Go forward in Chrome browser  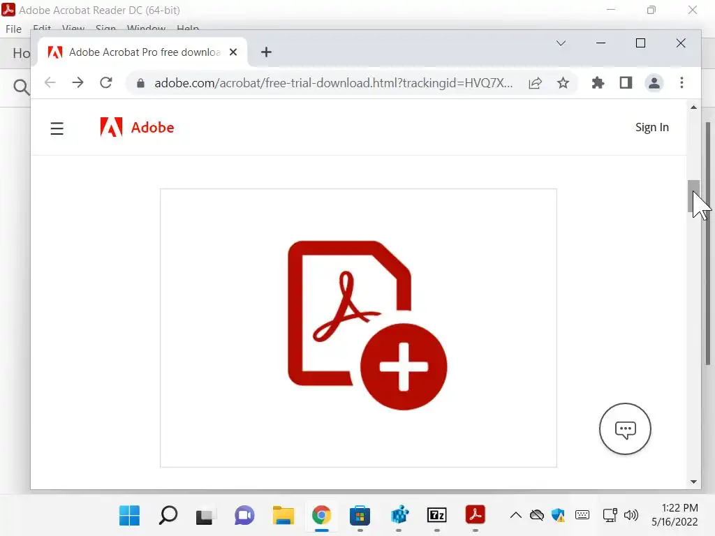click(x=78, y=82)
